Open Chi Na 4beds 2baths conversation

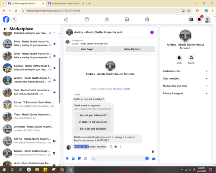[29, 141]
